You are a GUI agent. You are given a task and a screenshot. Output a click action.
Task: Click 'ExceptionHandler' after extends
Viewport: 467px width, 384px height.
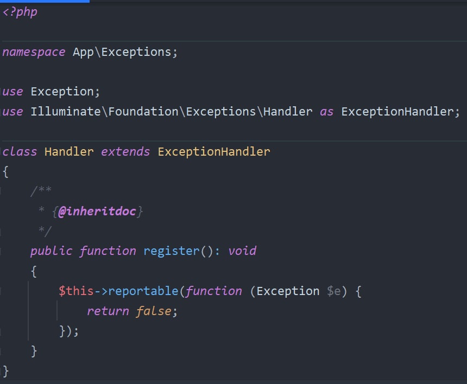(x=214, y=152)
